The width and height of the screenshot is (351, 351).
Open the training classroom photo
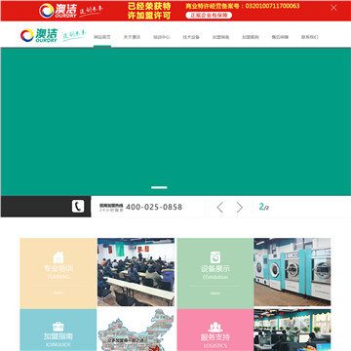point(136,272)
